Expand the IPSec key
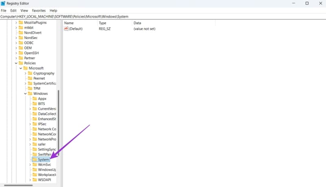326x187 pixels. [x=30, y=124]
